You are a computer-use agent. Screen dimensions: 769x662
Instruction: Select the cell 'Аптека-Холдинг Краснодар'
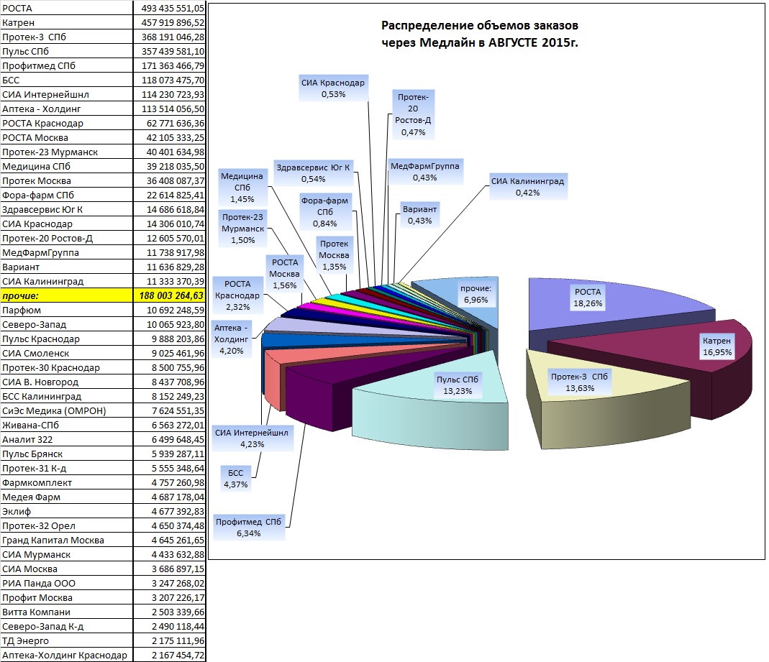(67, 655)
